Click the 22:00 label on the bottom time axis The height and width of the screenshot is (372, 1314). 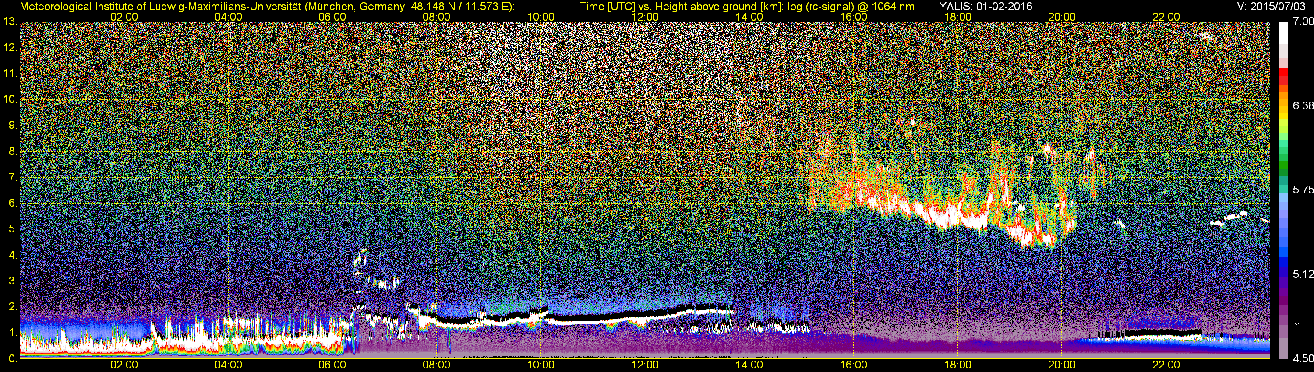(1166, 365)
